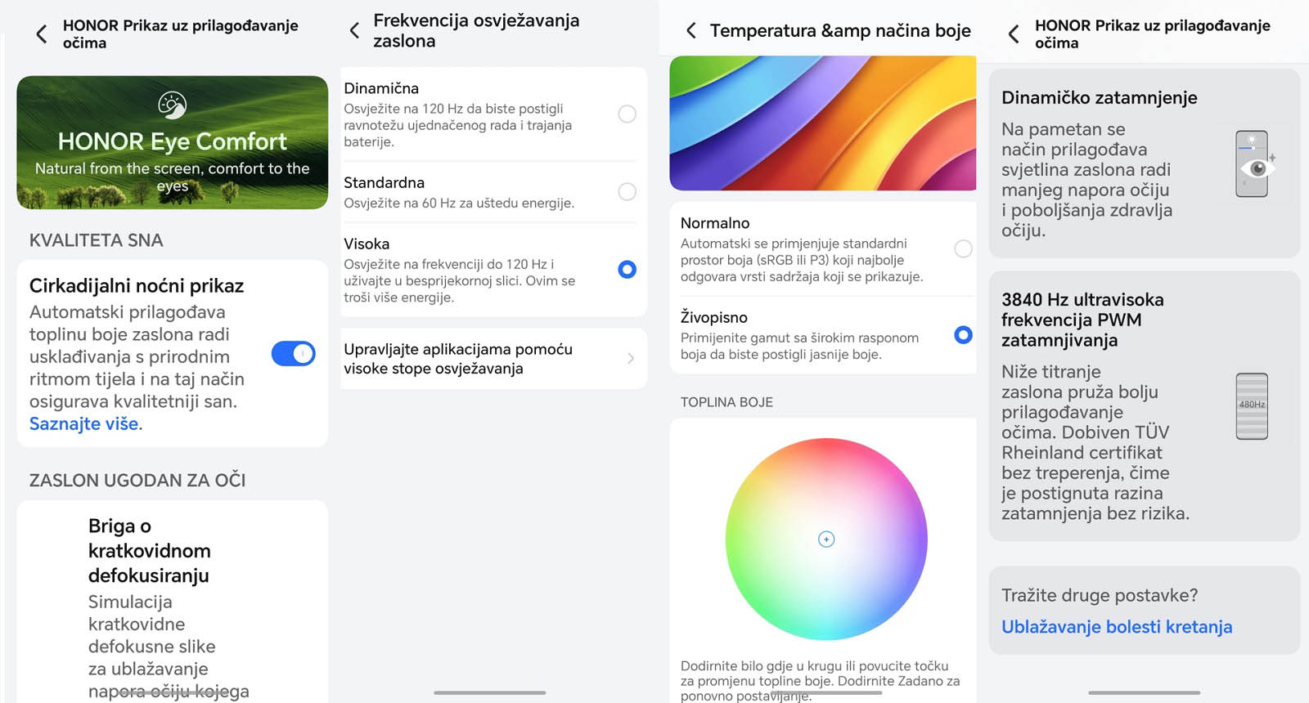Open Upravljajte aplikacijama chevron

(x=631, y=358)
